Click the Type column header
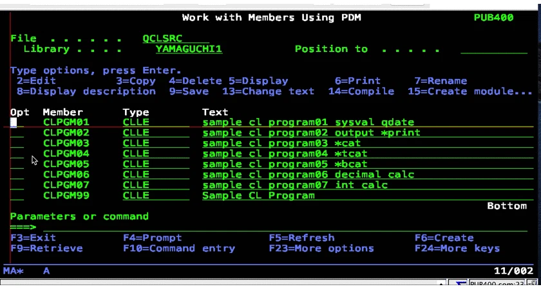The height and width of the screenshot is (289, 541). pyautogui.click(x=136, y=112)
